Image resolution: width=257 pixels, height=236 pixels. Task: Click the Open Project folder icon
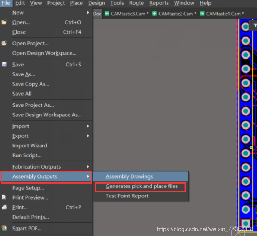[4, 43]
